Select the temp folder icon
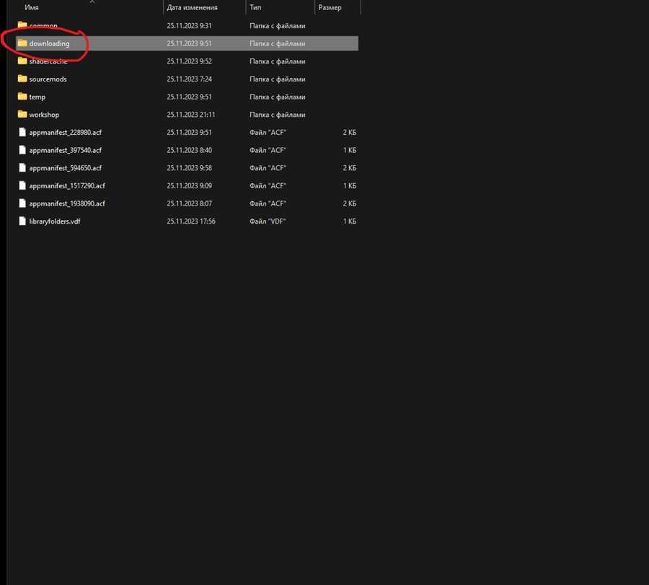 pyautogui.click(x=22, y=97)
